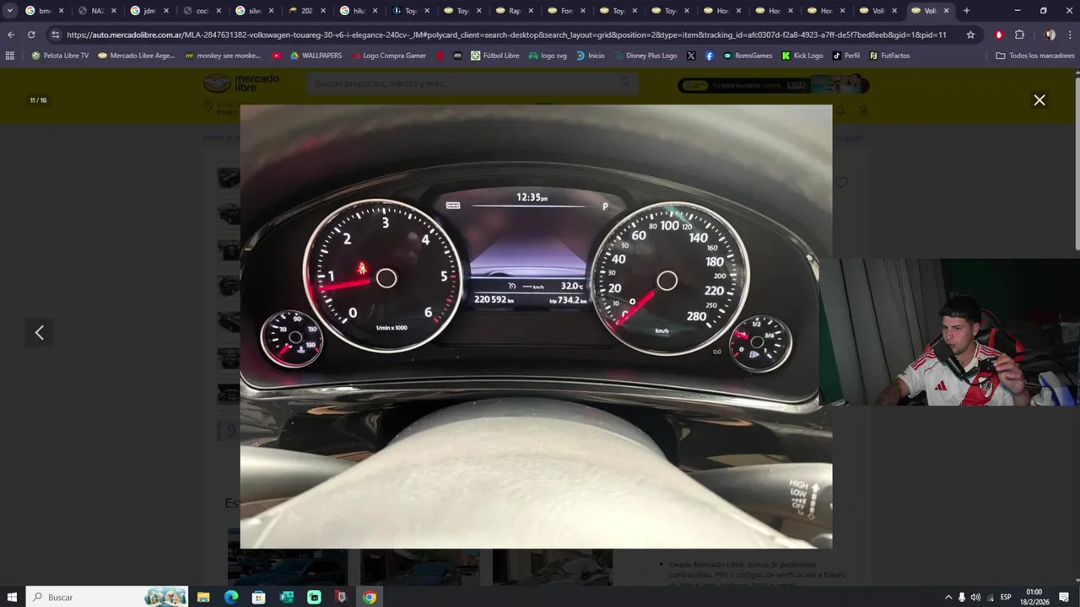Open the network status tray icon
This screenshot has width=1080, height=607.
coord(991,597)
